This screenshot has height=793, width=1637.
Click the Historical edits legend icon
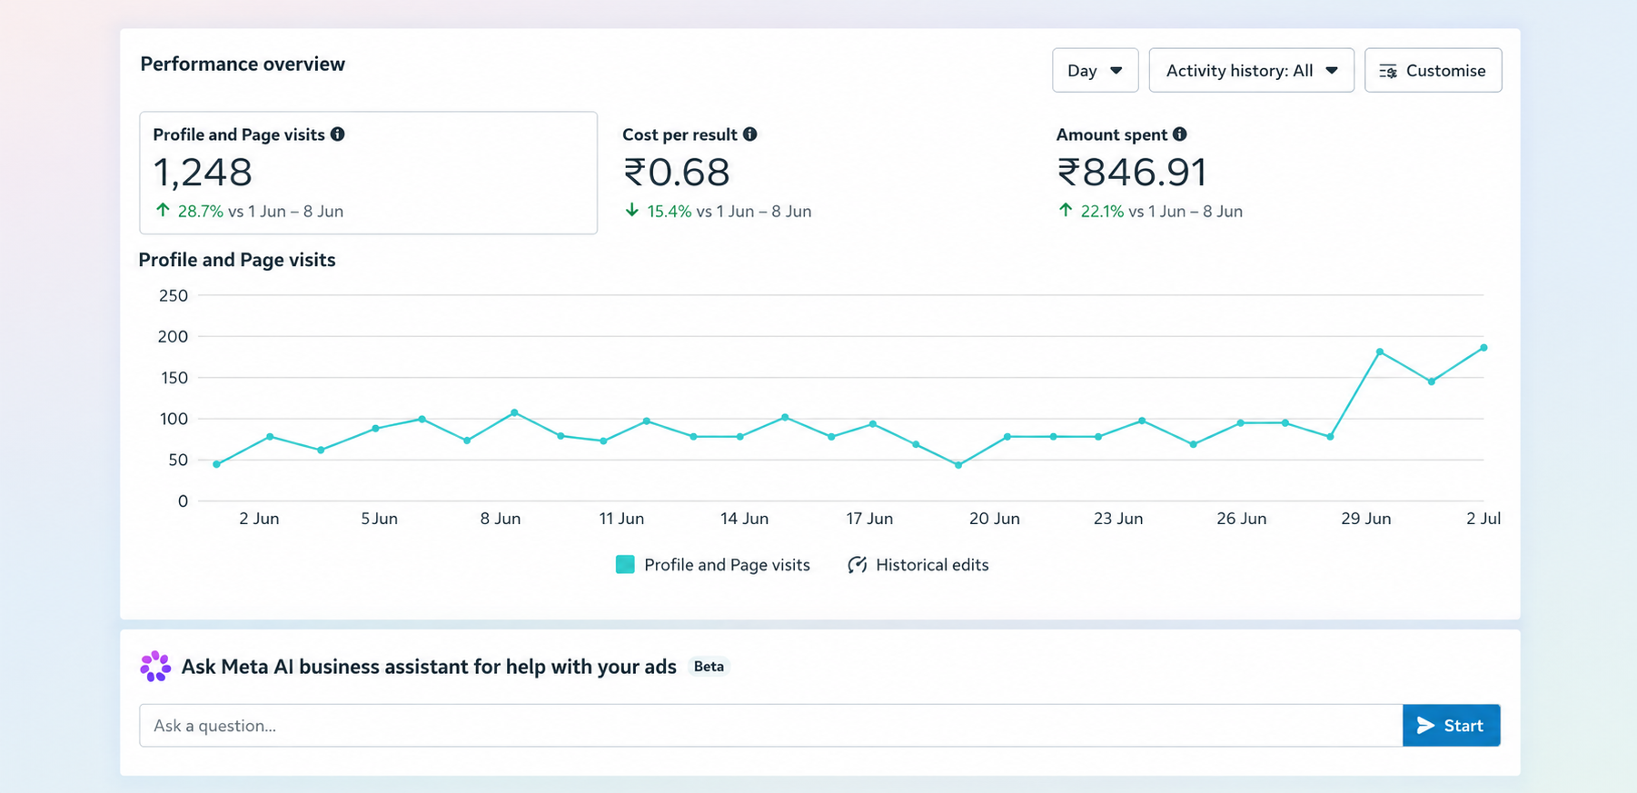857,564
